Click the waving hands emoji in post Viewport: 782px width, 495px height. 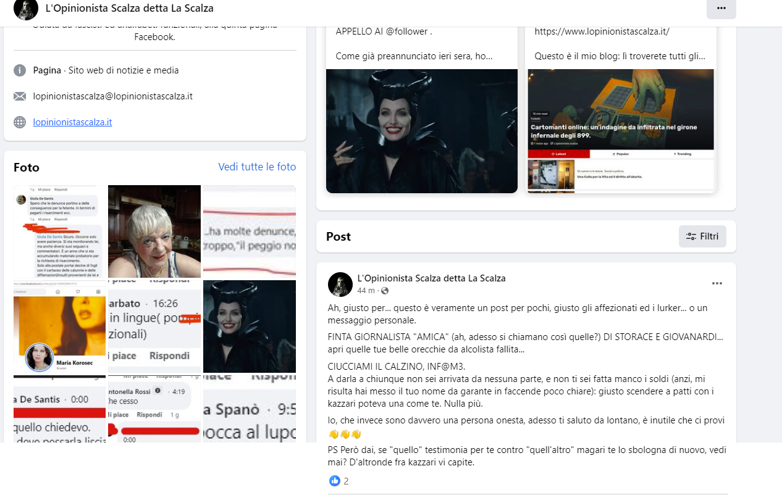pos(345,434)
